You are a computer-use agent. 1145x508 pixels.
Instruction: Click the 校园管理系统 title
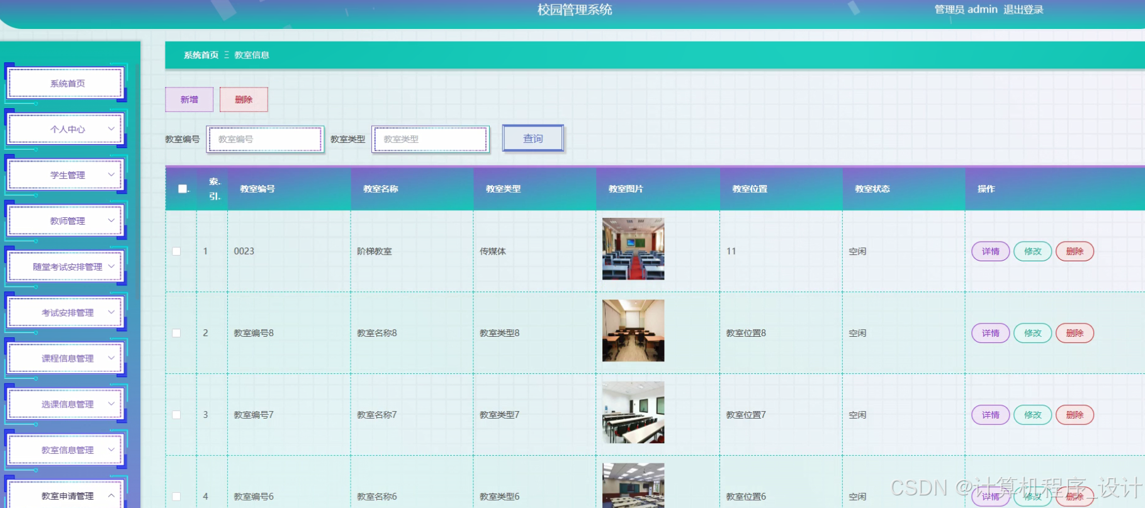tap(575, 9)
